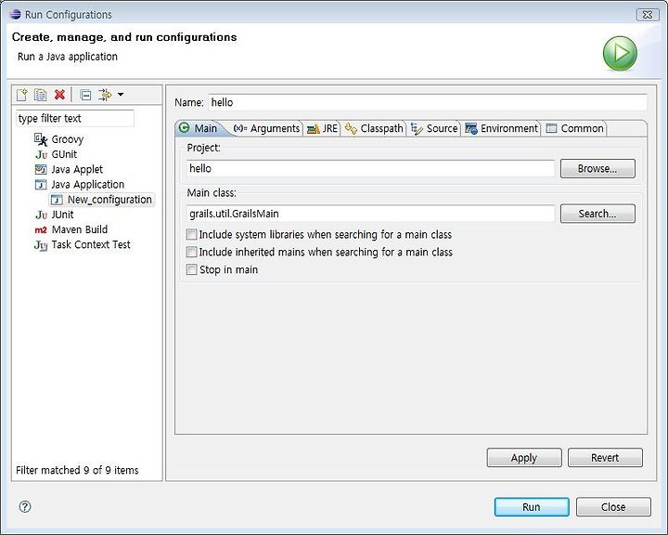668x535 pixels.
Task: Select New_configuration under Java Application
Action: [x=109, y=200]
